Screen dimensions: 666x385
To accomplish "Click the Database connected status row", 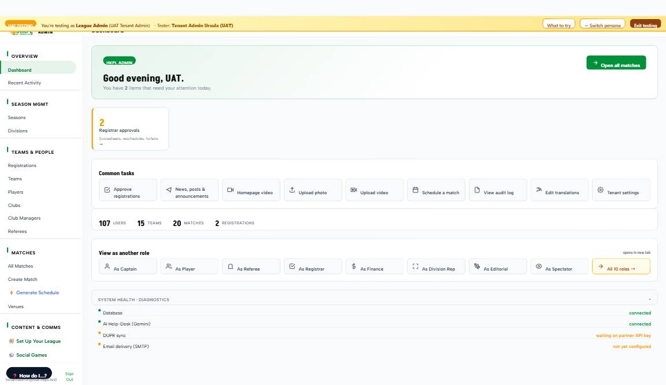I will pyautogui.click(x=375, y=312).
